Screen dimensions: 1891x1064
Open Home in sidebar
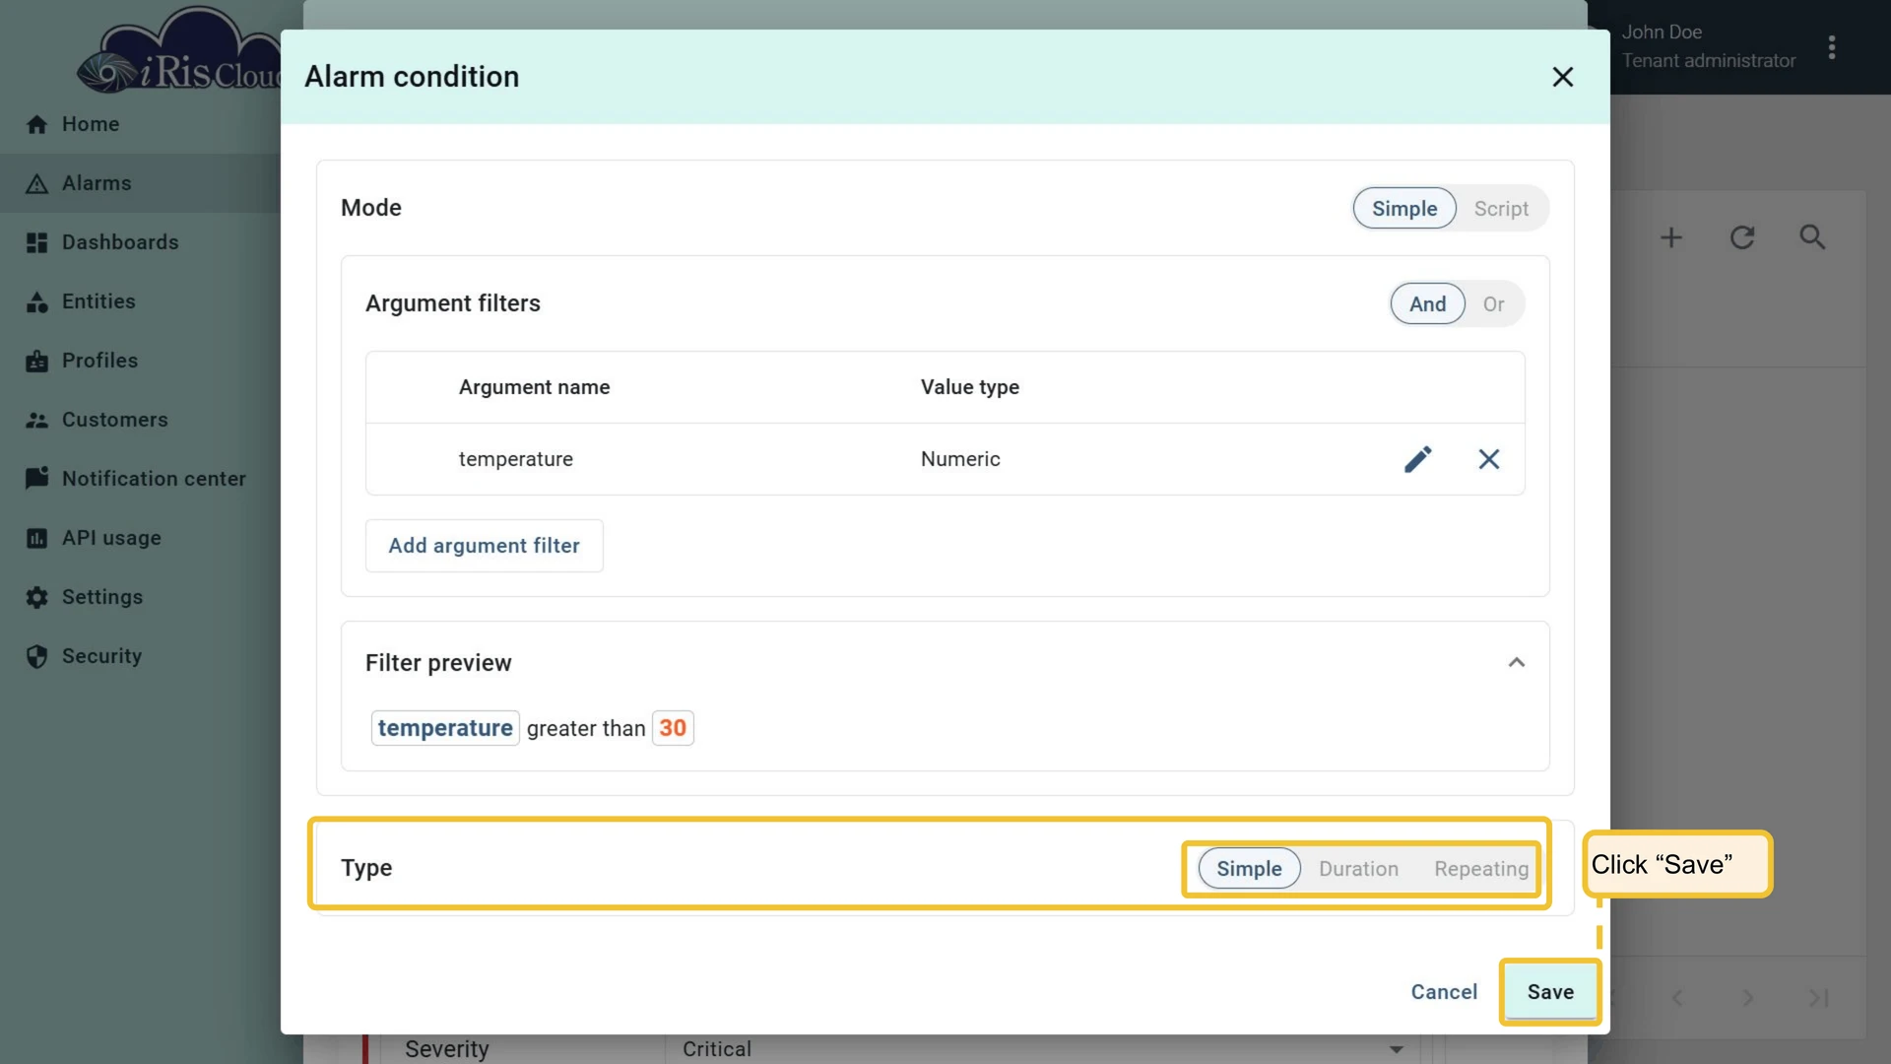[140, 124]
